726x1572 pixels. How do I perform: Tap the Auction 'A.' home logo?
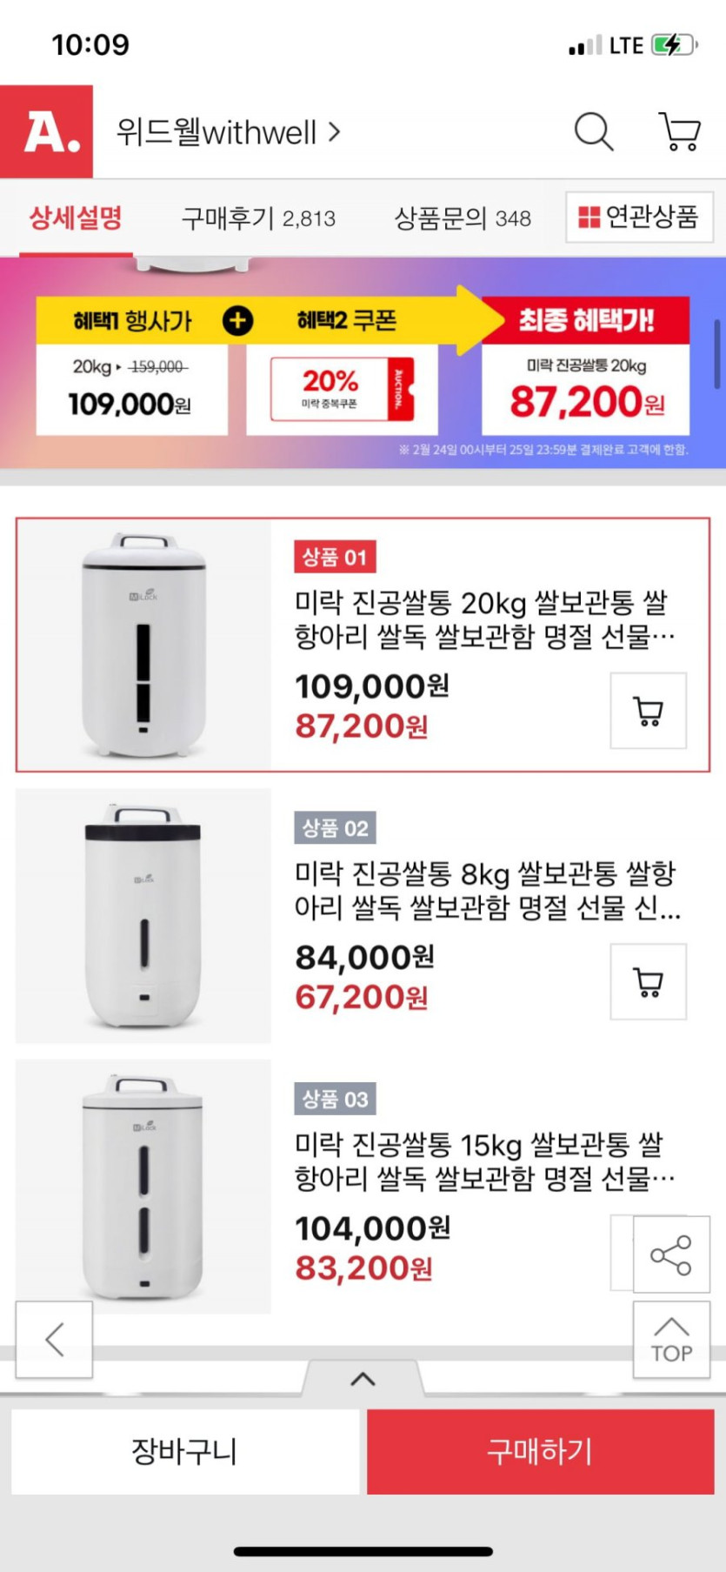point(47,132)
